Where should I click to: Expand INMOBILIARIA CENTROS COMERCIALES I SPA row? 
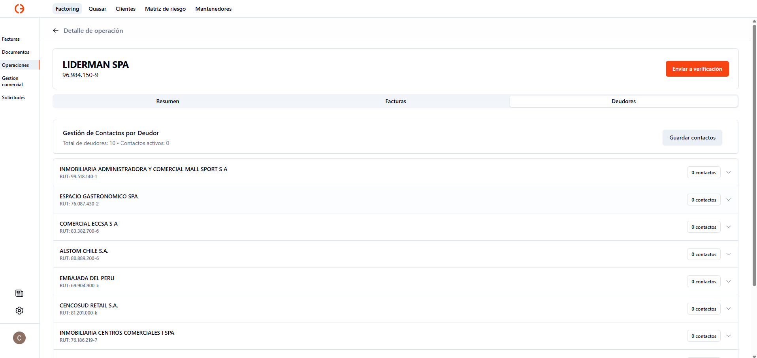729,336
